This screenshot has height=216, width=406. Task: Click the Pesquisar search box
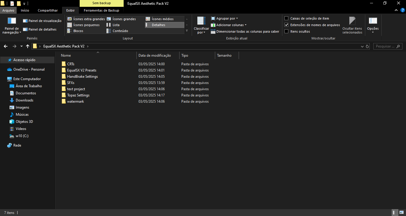(387, 46)
